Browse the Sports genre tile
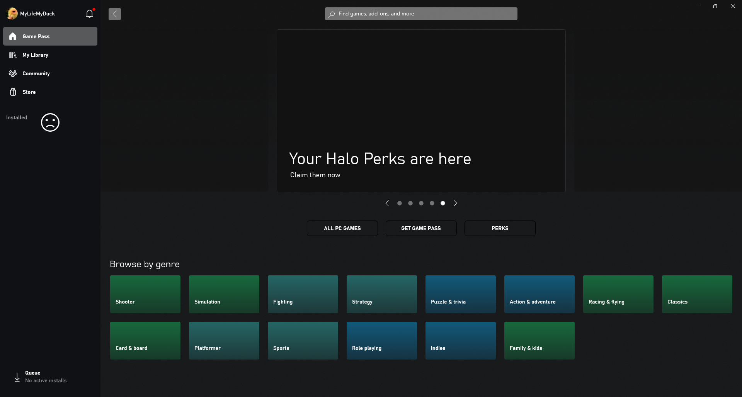Screen dimensions: 742x397 pyautogui.click(x=303, y=341)
